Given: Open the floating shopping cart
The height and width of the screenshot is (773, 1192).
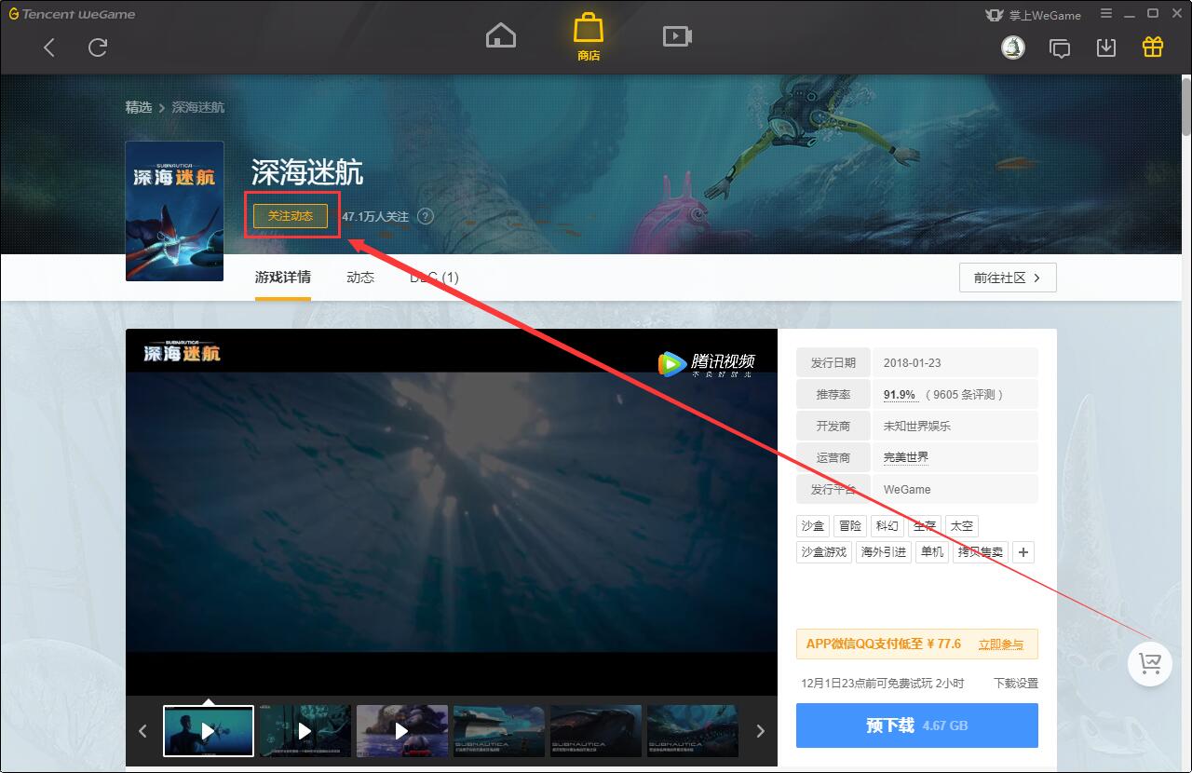Looking at the screenshot, I should click(x=1150, y=663).
